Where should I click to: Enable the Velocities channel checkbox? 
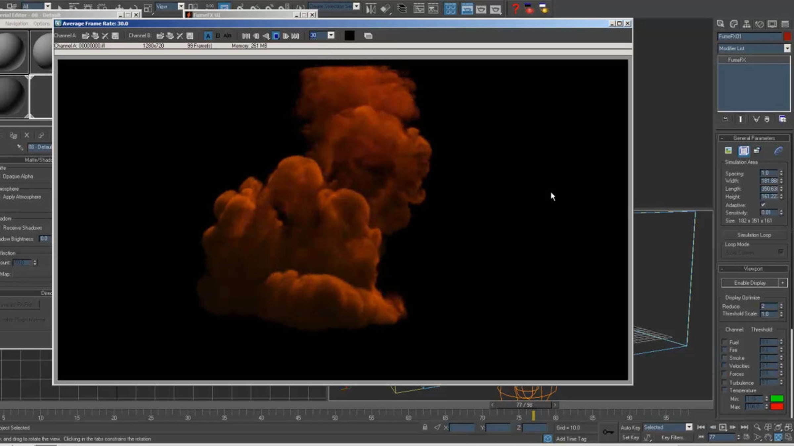(x=725, y=366)
